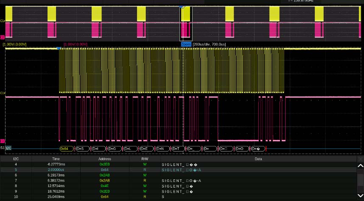Open yellow channel 1.00V/ scale label

coord(14,44)
